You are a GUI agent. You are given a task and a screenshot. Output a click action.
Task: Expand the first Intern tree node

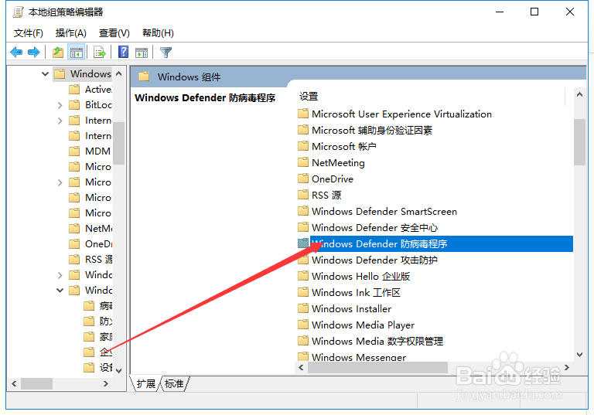(x=60, y=121)
